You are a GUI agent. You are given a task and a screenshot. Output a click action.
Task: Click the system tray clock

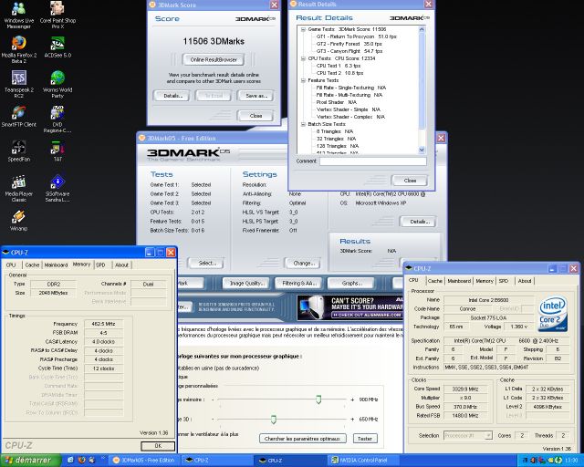click(x=570, y=461)
